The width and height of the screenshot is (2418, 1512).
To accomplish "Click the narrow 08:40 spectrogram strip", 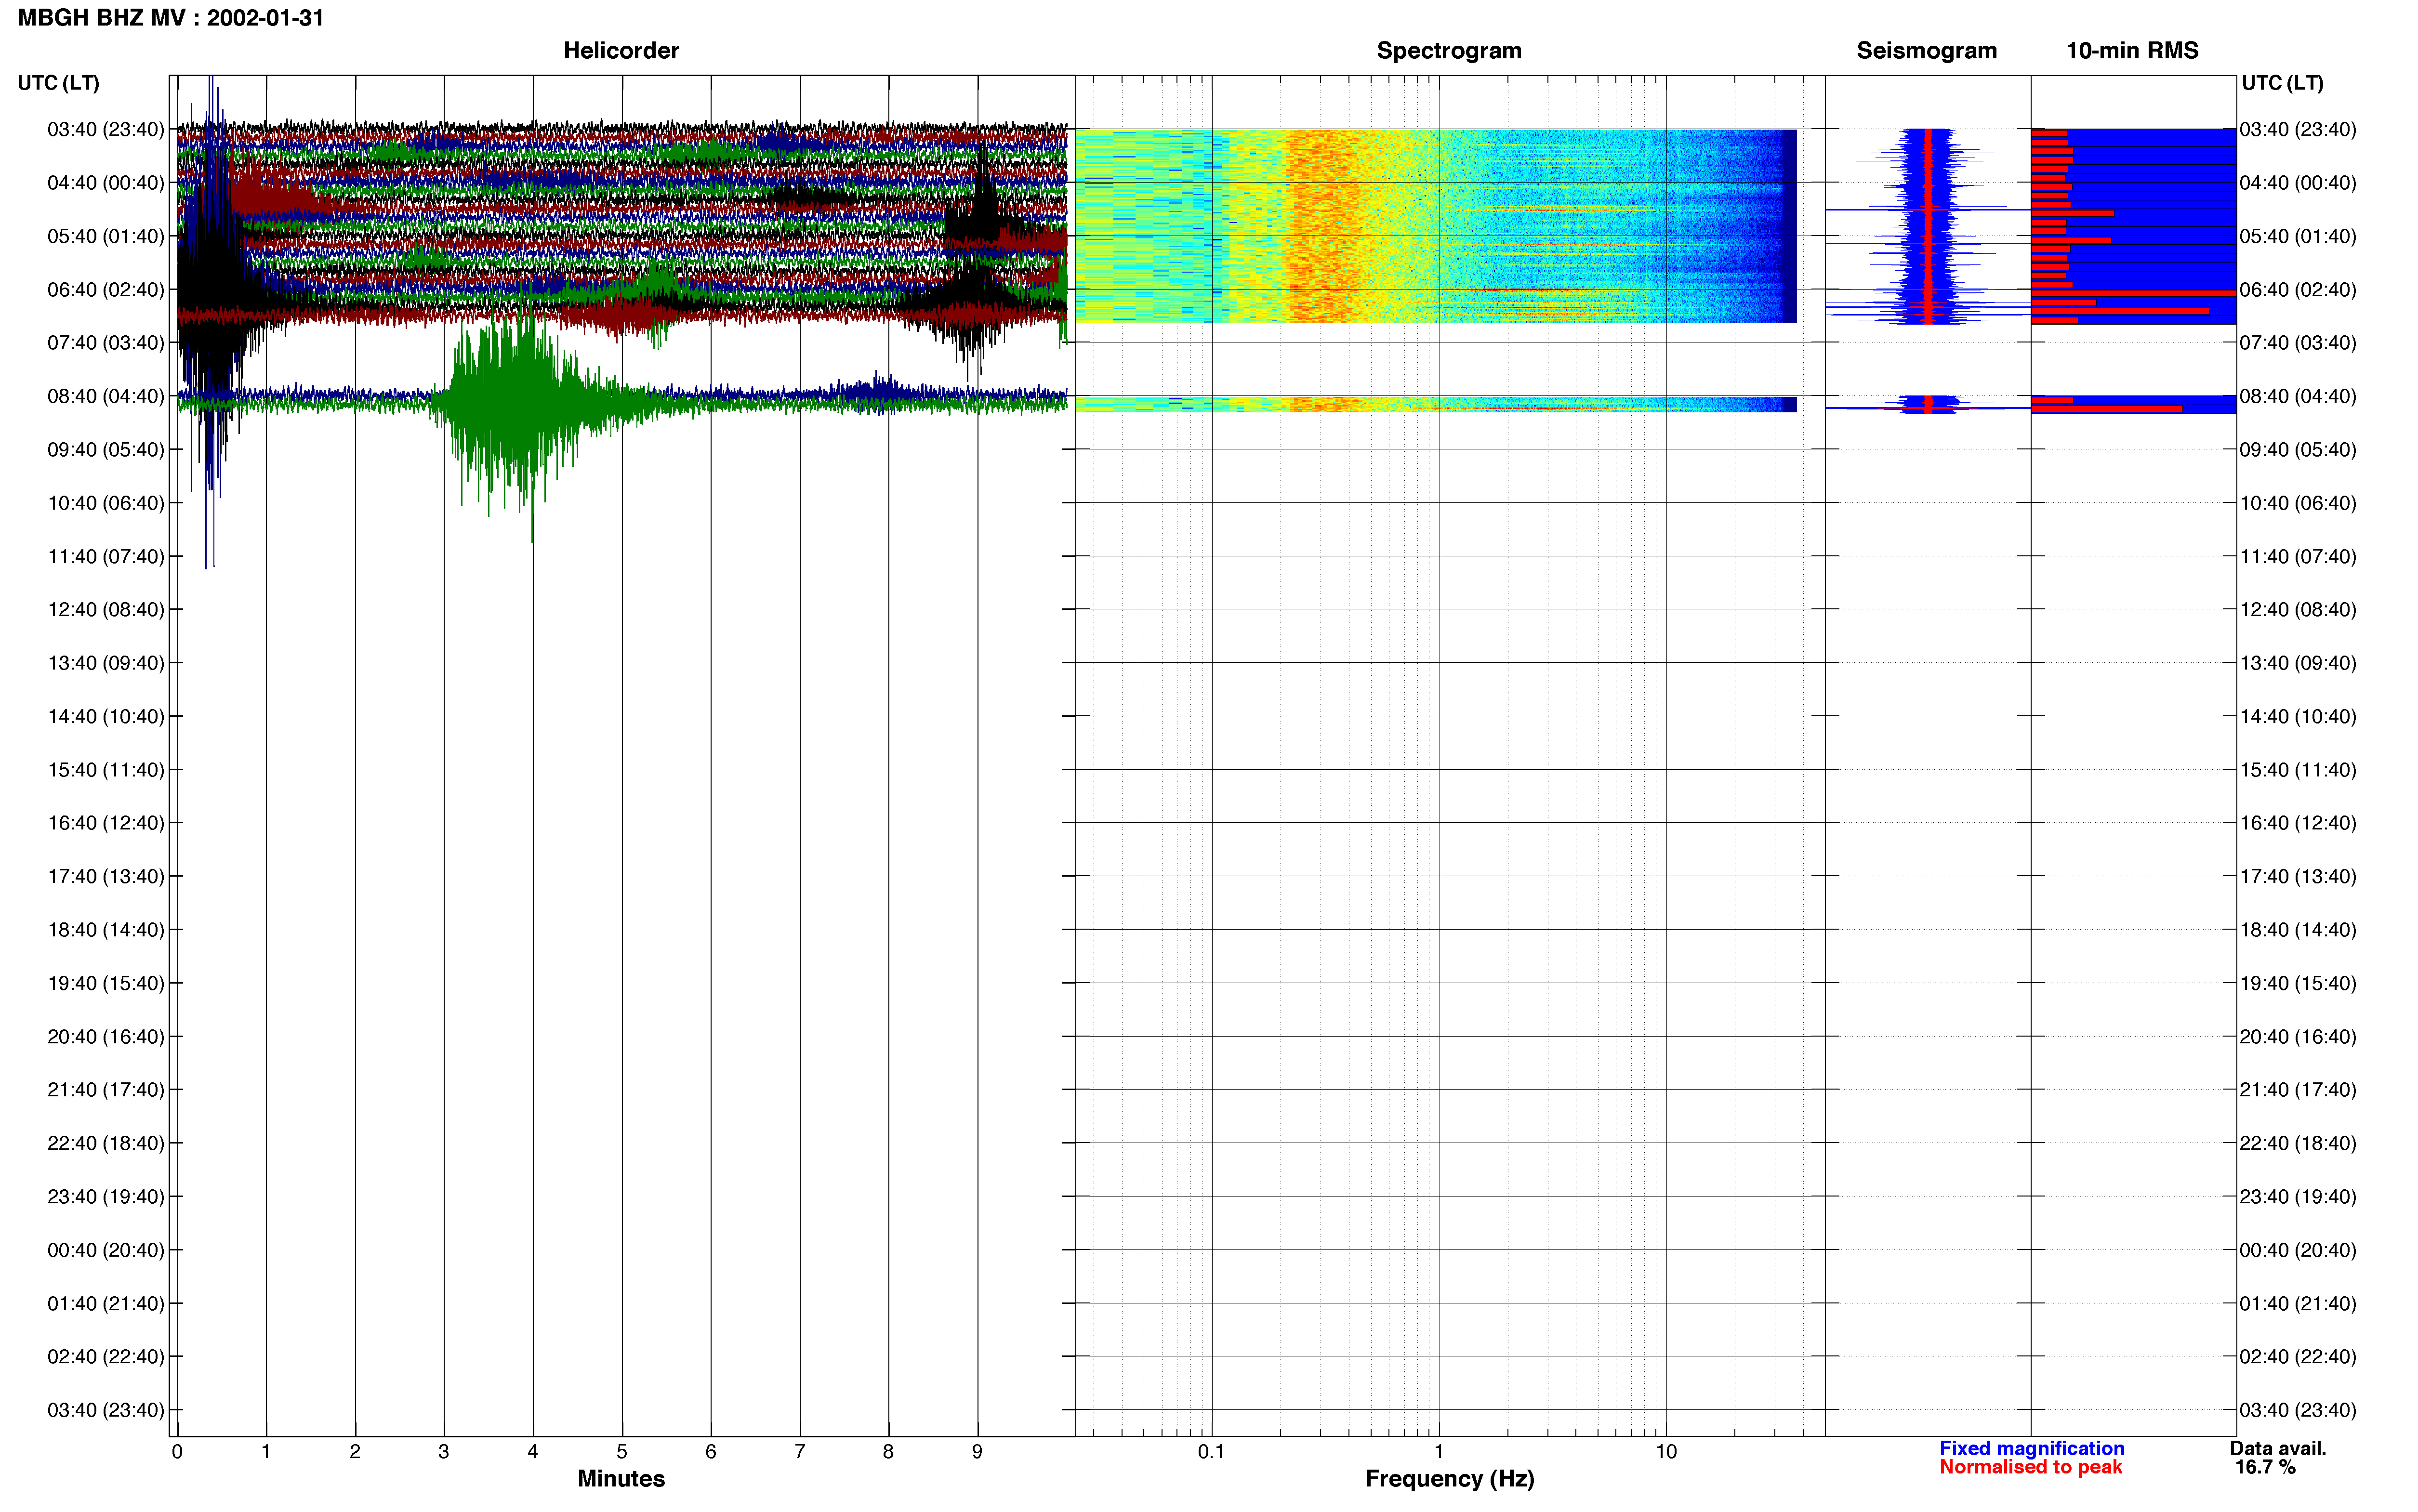I will (x=1436, y=404).
